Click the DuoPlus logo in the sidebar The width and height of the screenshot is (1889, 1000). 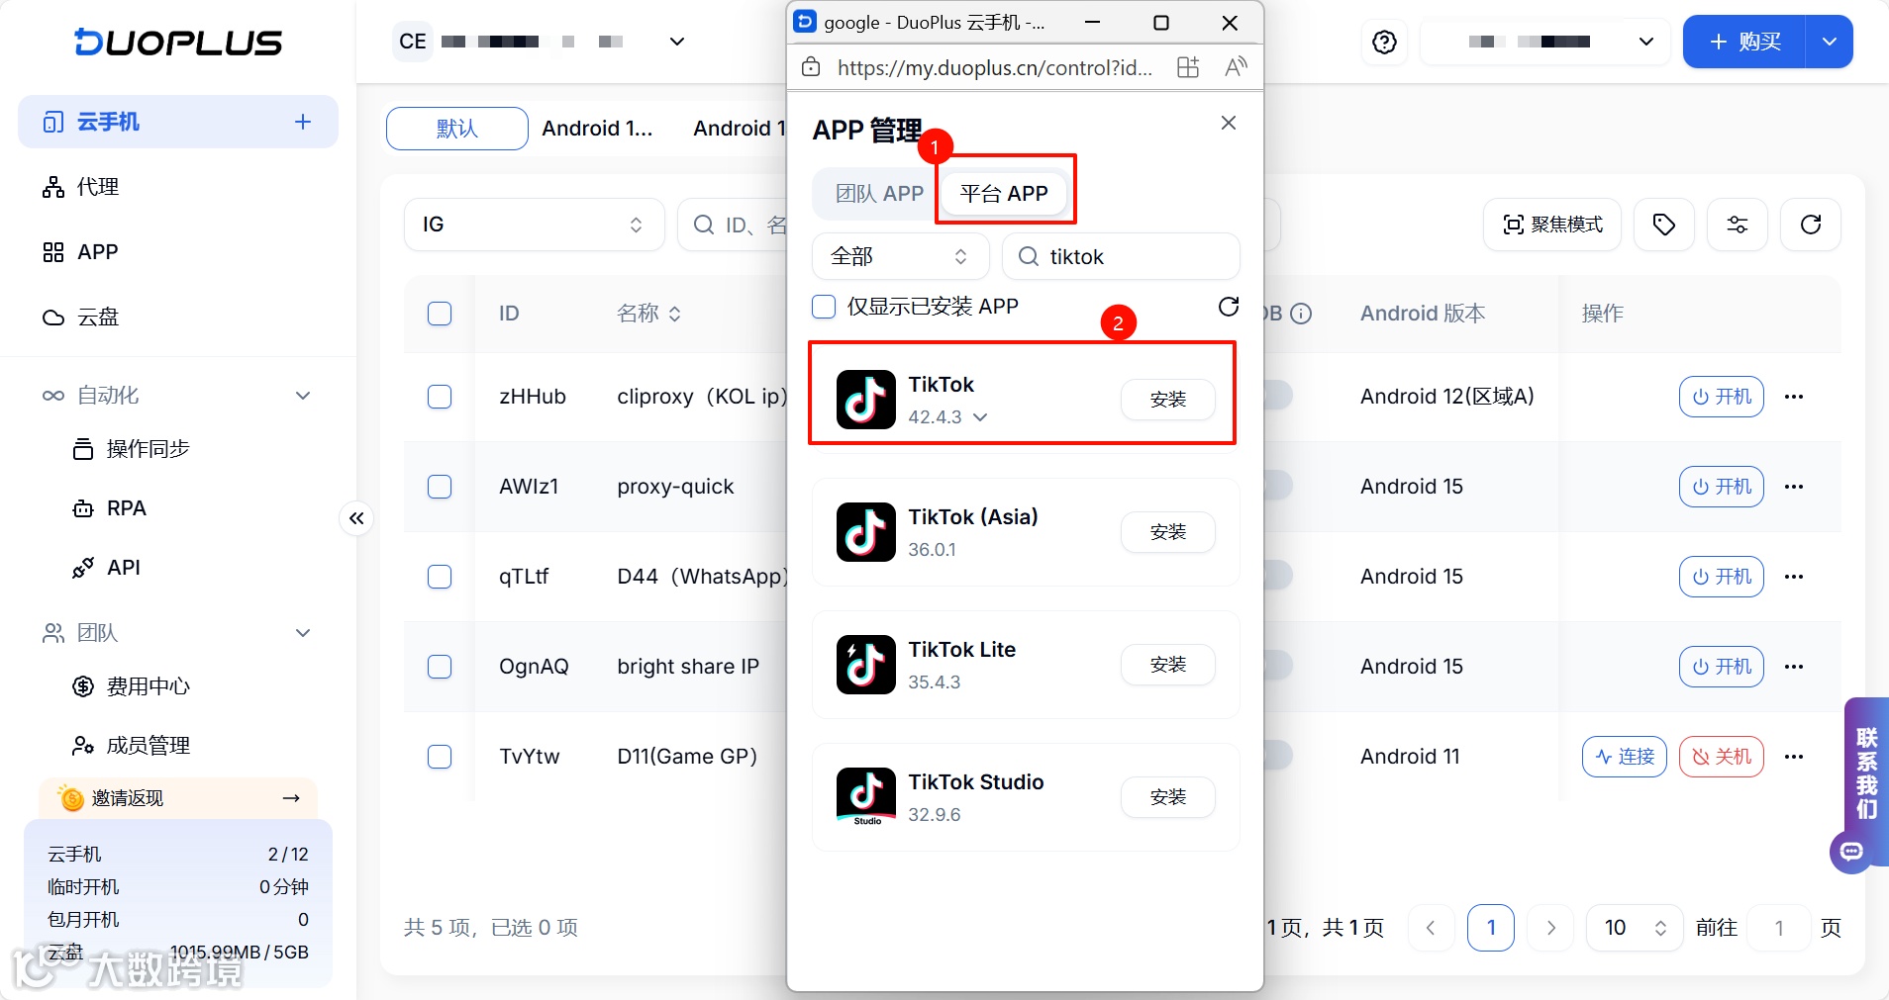(x=178, y=42)
